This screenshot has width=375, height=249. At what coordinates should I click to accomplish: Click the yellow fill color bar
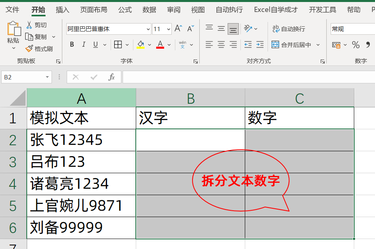tap(141, 48)
